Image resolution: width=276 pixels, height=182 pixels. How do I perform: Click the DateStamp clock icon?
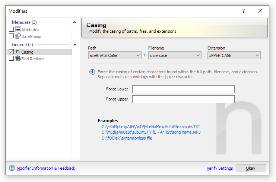pyautogui.click(x=18, y=36)
